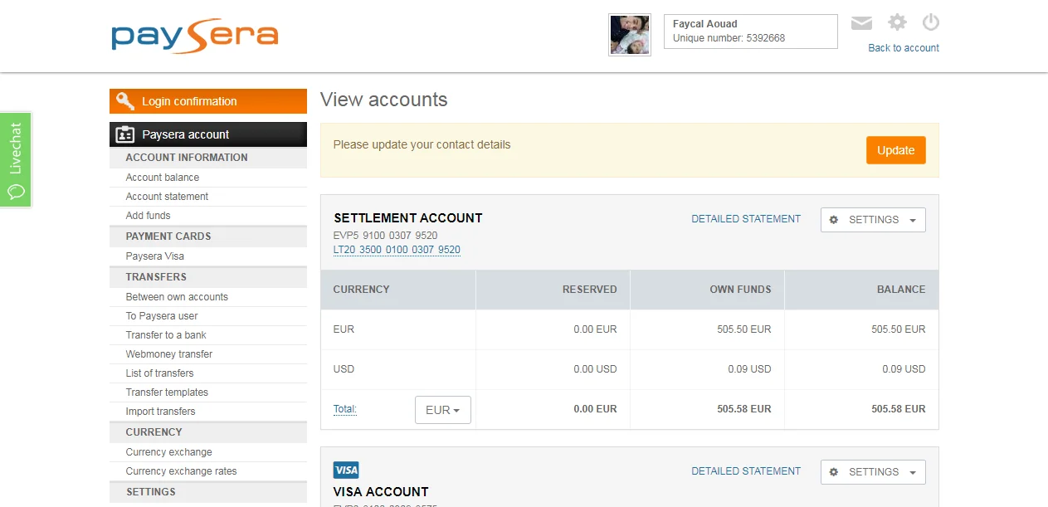Click the Total link in currency table
1048x507 pixels.
[344, 409]
